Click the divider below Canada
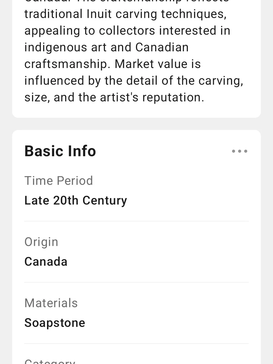The image size is (273, 364). coord(136,282)
